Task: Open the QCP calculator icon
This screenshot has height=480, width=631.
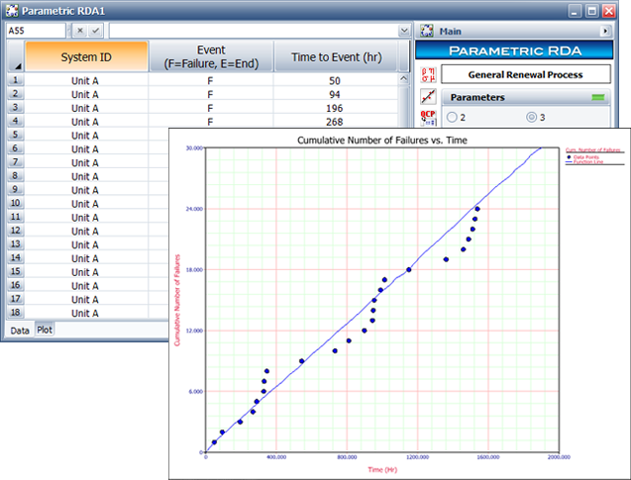Action: coord(428,118)
